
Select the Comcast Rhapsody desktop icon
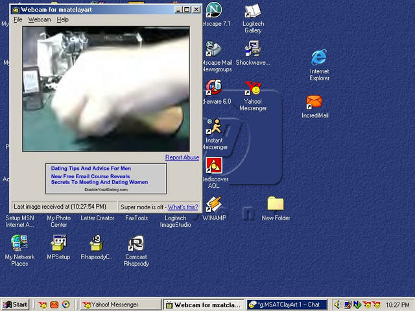(136, 243)
